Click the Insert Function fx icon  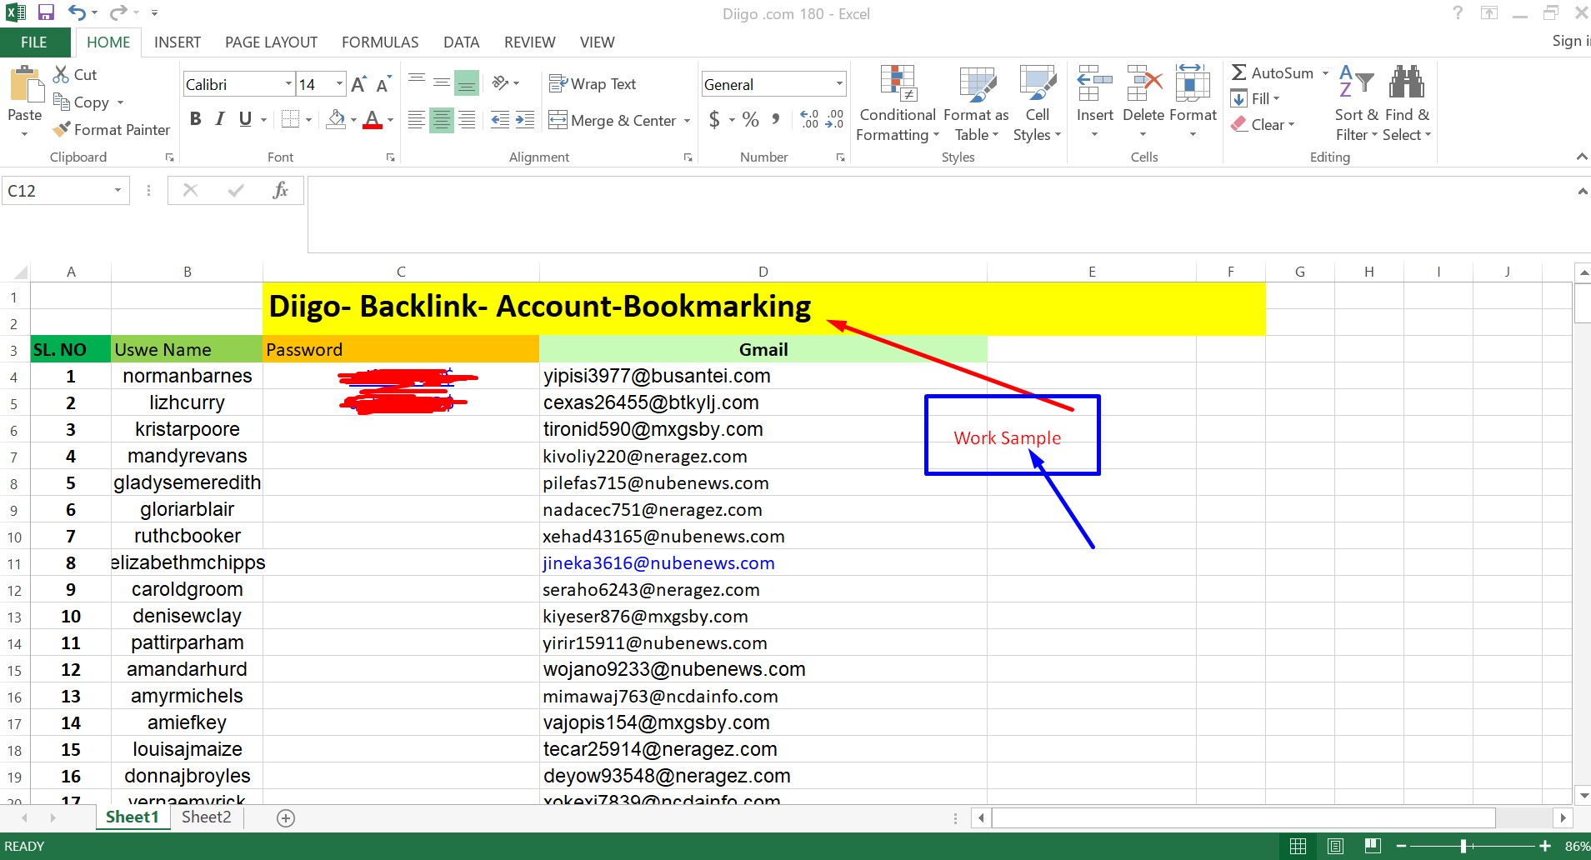click(280, 191)
